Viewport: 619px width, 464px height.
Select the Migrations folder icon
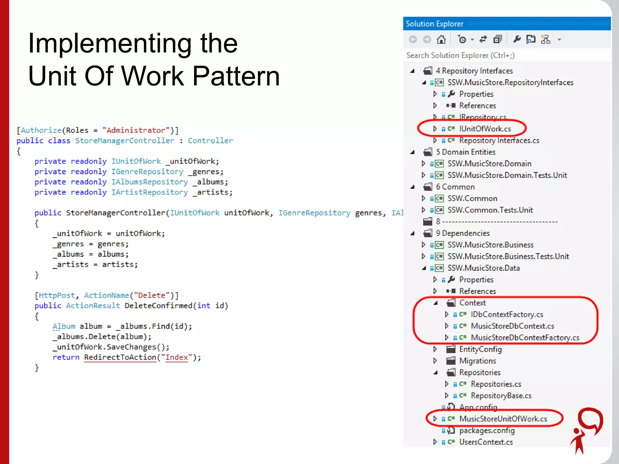point(451,361)
